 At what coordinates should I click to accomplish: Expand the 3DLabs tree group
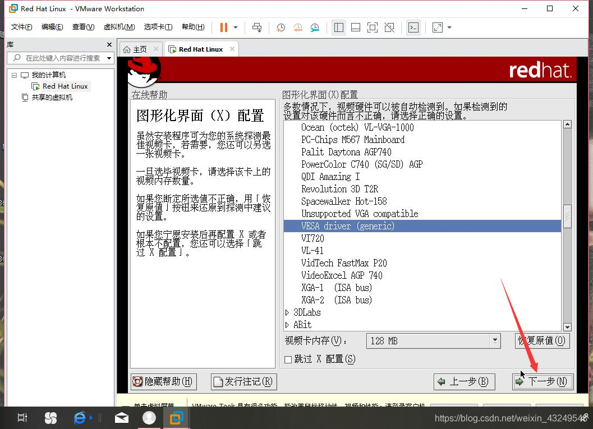coord(287,312)
